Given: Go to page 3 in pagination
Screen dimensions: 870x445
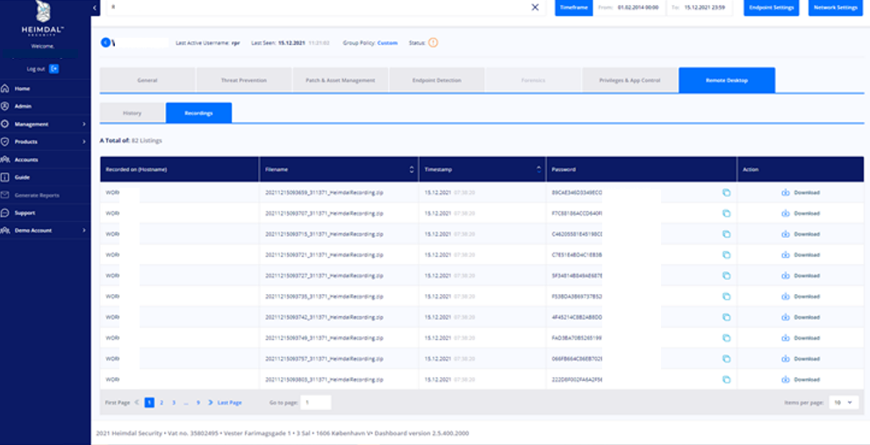Looking at the screenshot, I should click(x=174, y=402).
